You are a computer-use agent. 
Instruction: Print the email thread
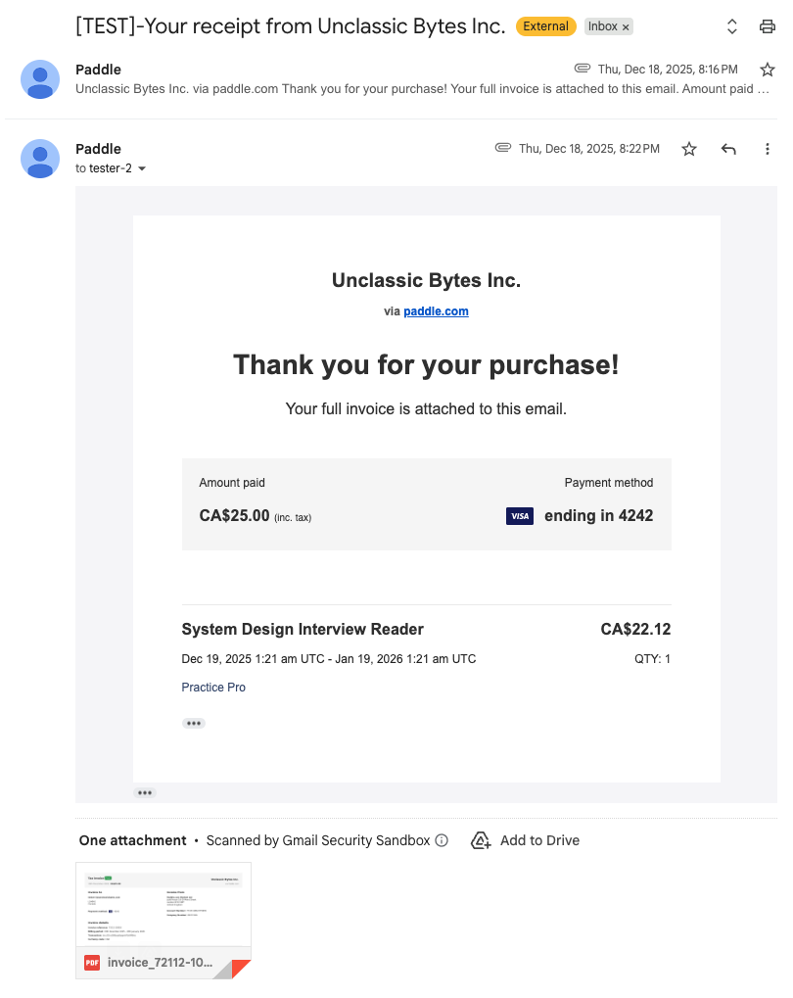[x=768, y=26]
